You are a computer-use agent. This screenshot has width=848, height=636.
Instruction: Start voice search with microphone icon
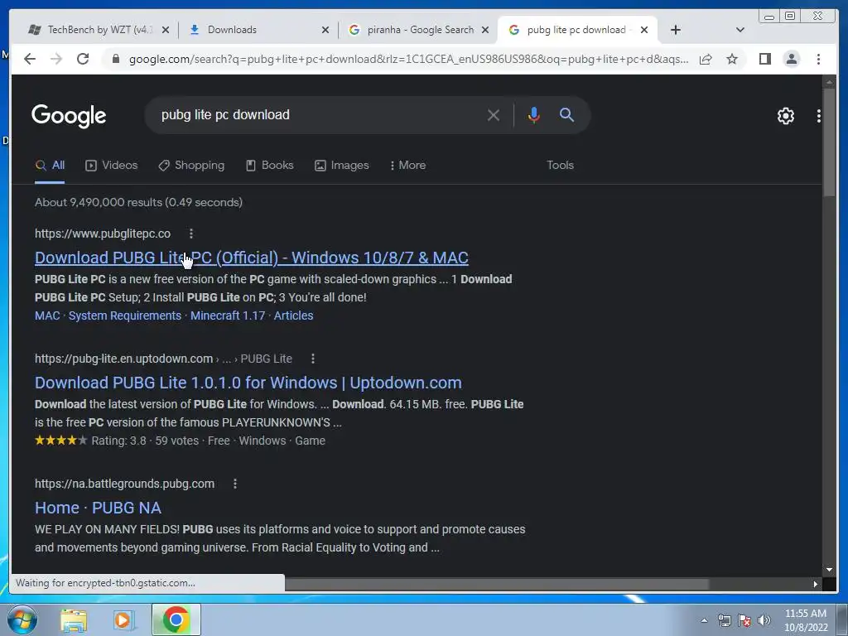click(534, 114)
